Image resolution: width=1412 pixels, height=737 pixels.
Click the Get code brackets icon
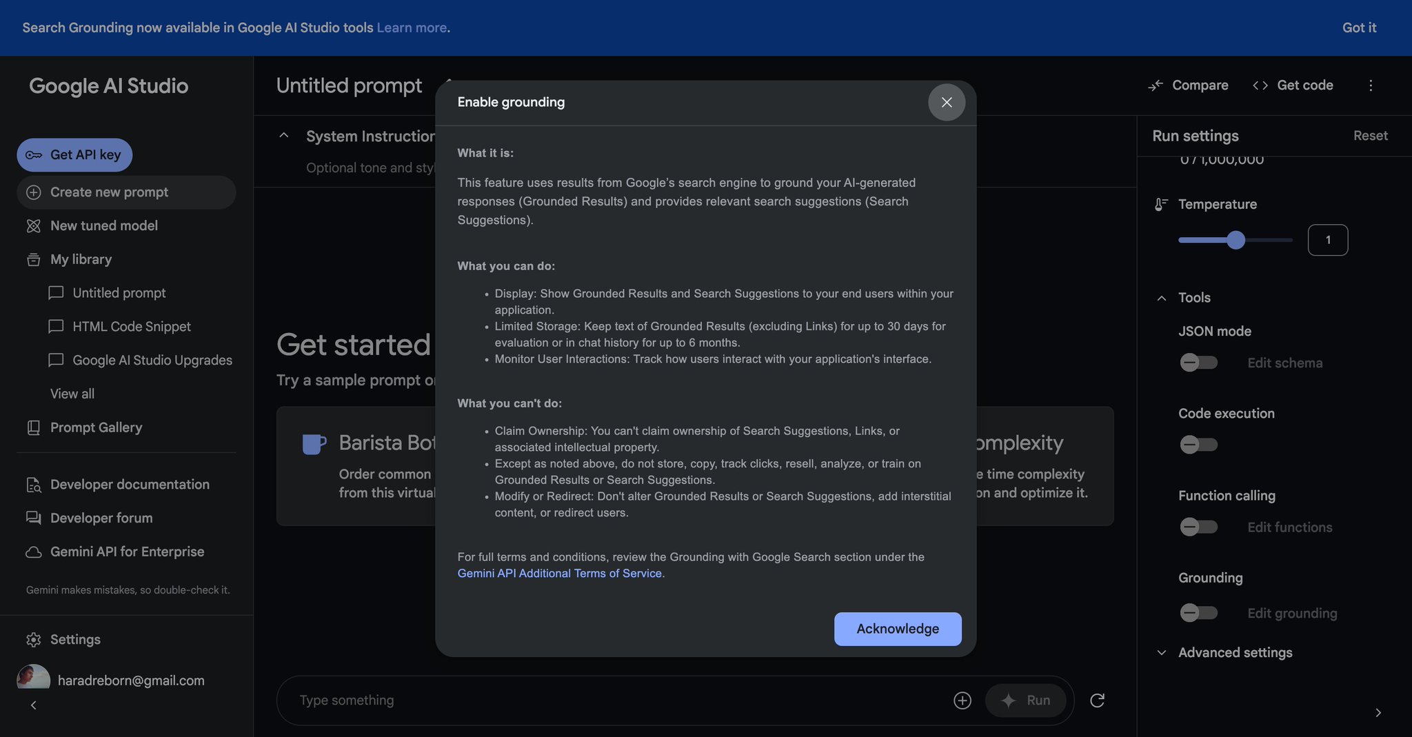(x=1260, y=85)
